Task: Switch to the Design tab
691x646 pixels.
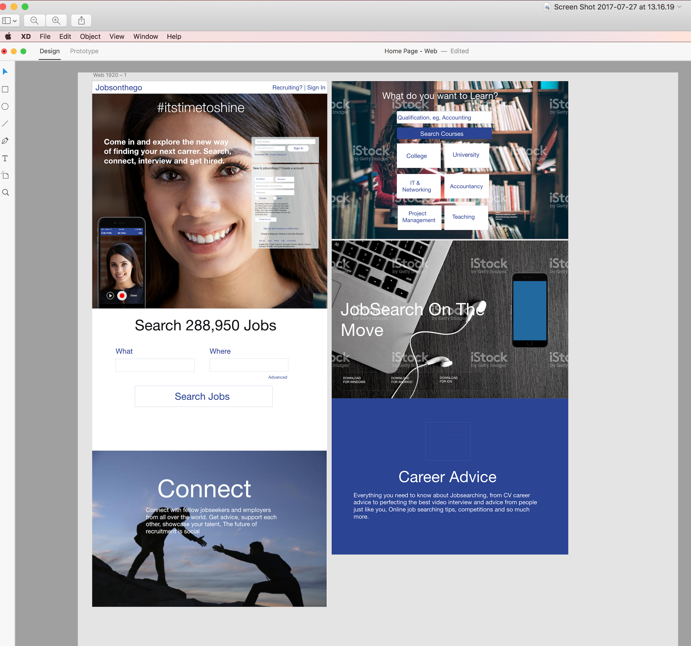Action: click(50, 51)
